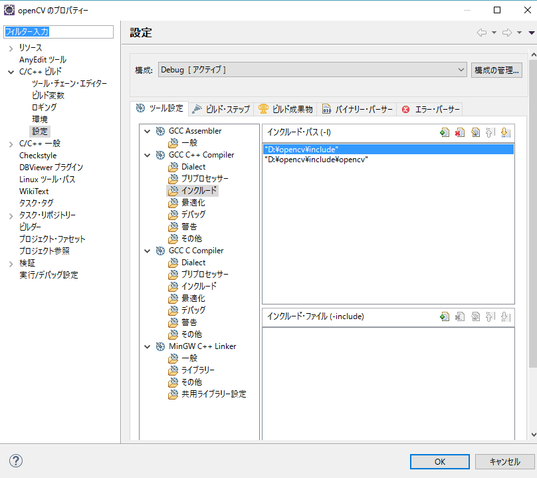Click Add icon in Include Paths toolbar
The image size is (537, 478).
(444, 132)
